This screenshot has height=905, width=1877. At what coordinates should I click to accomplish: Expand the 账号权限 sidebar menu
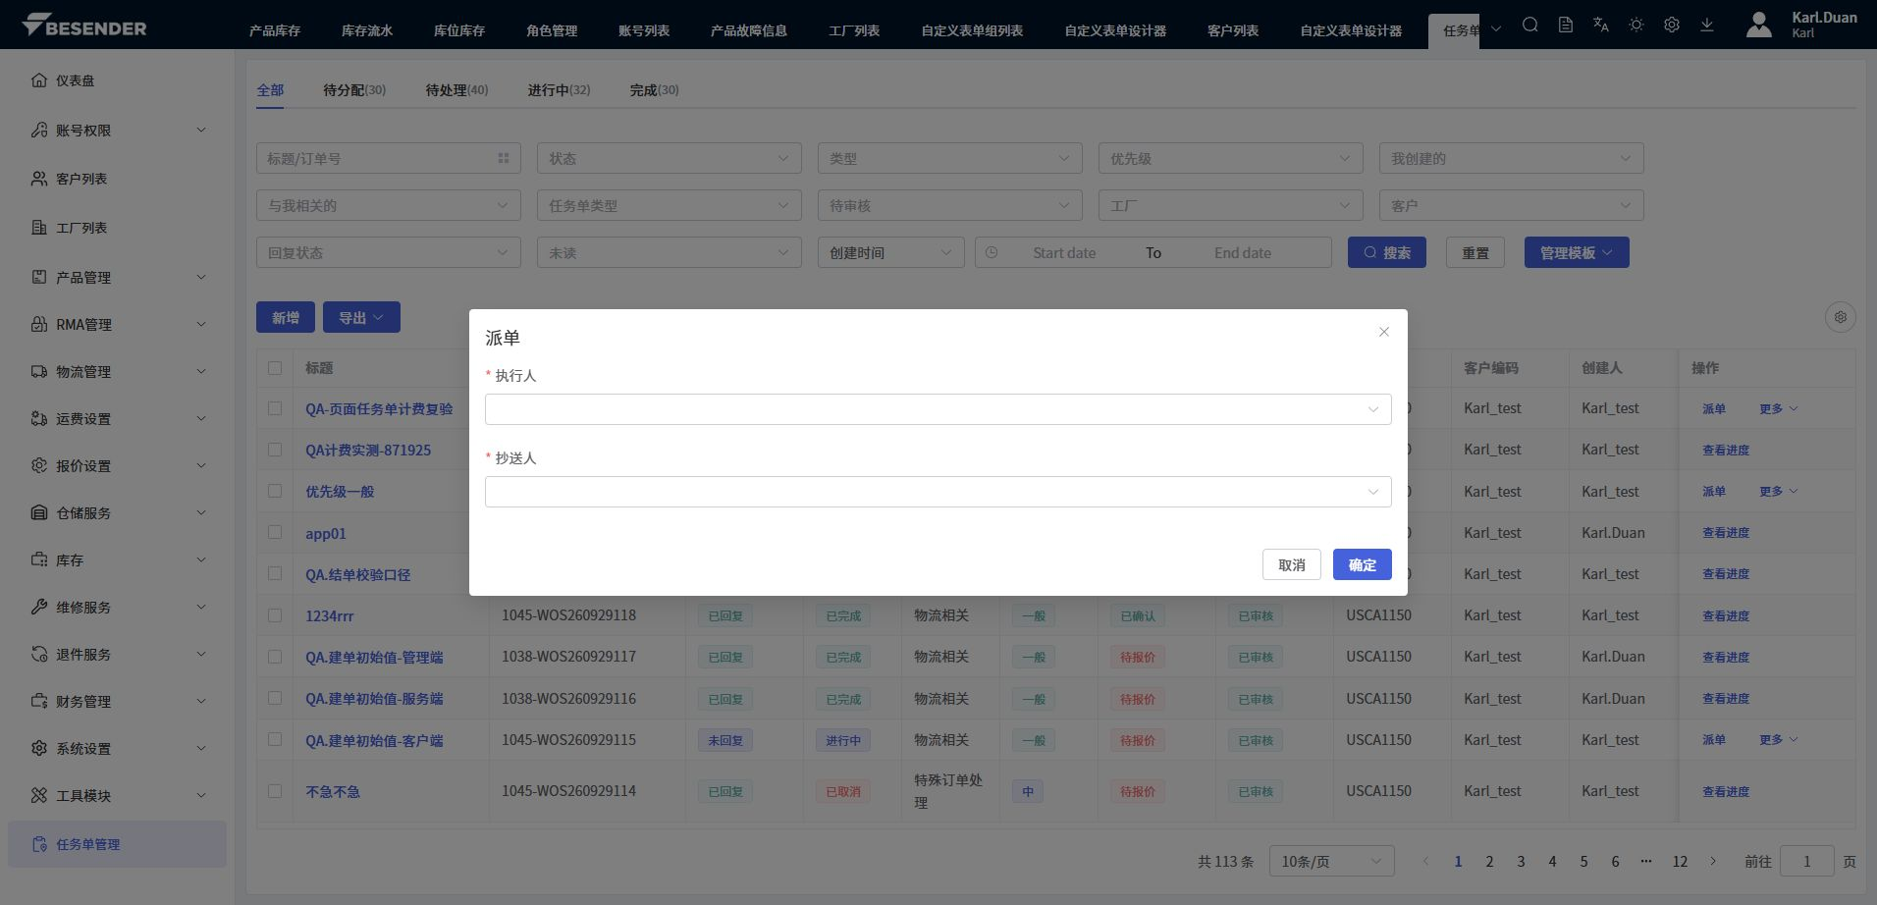coord(118,130)
